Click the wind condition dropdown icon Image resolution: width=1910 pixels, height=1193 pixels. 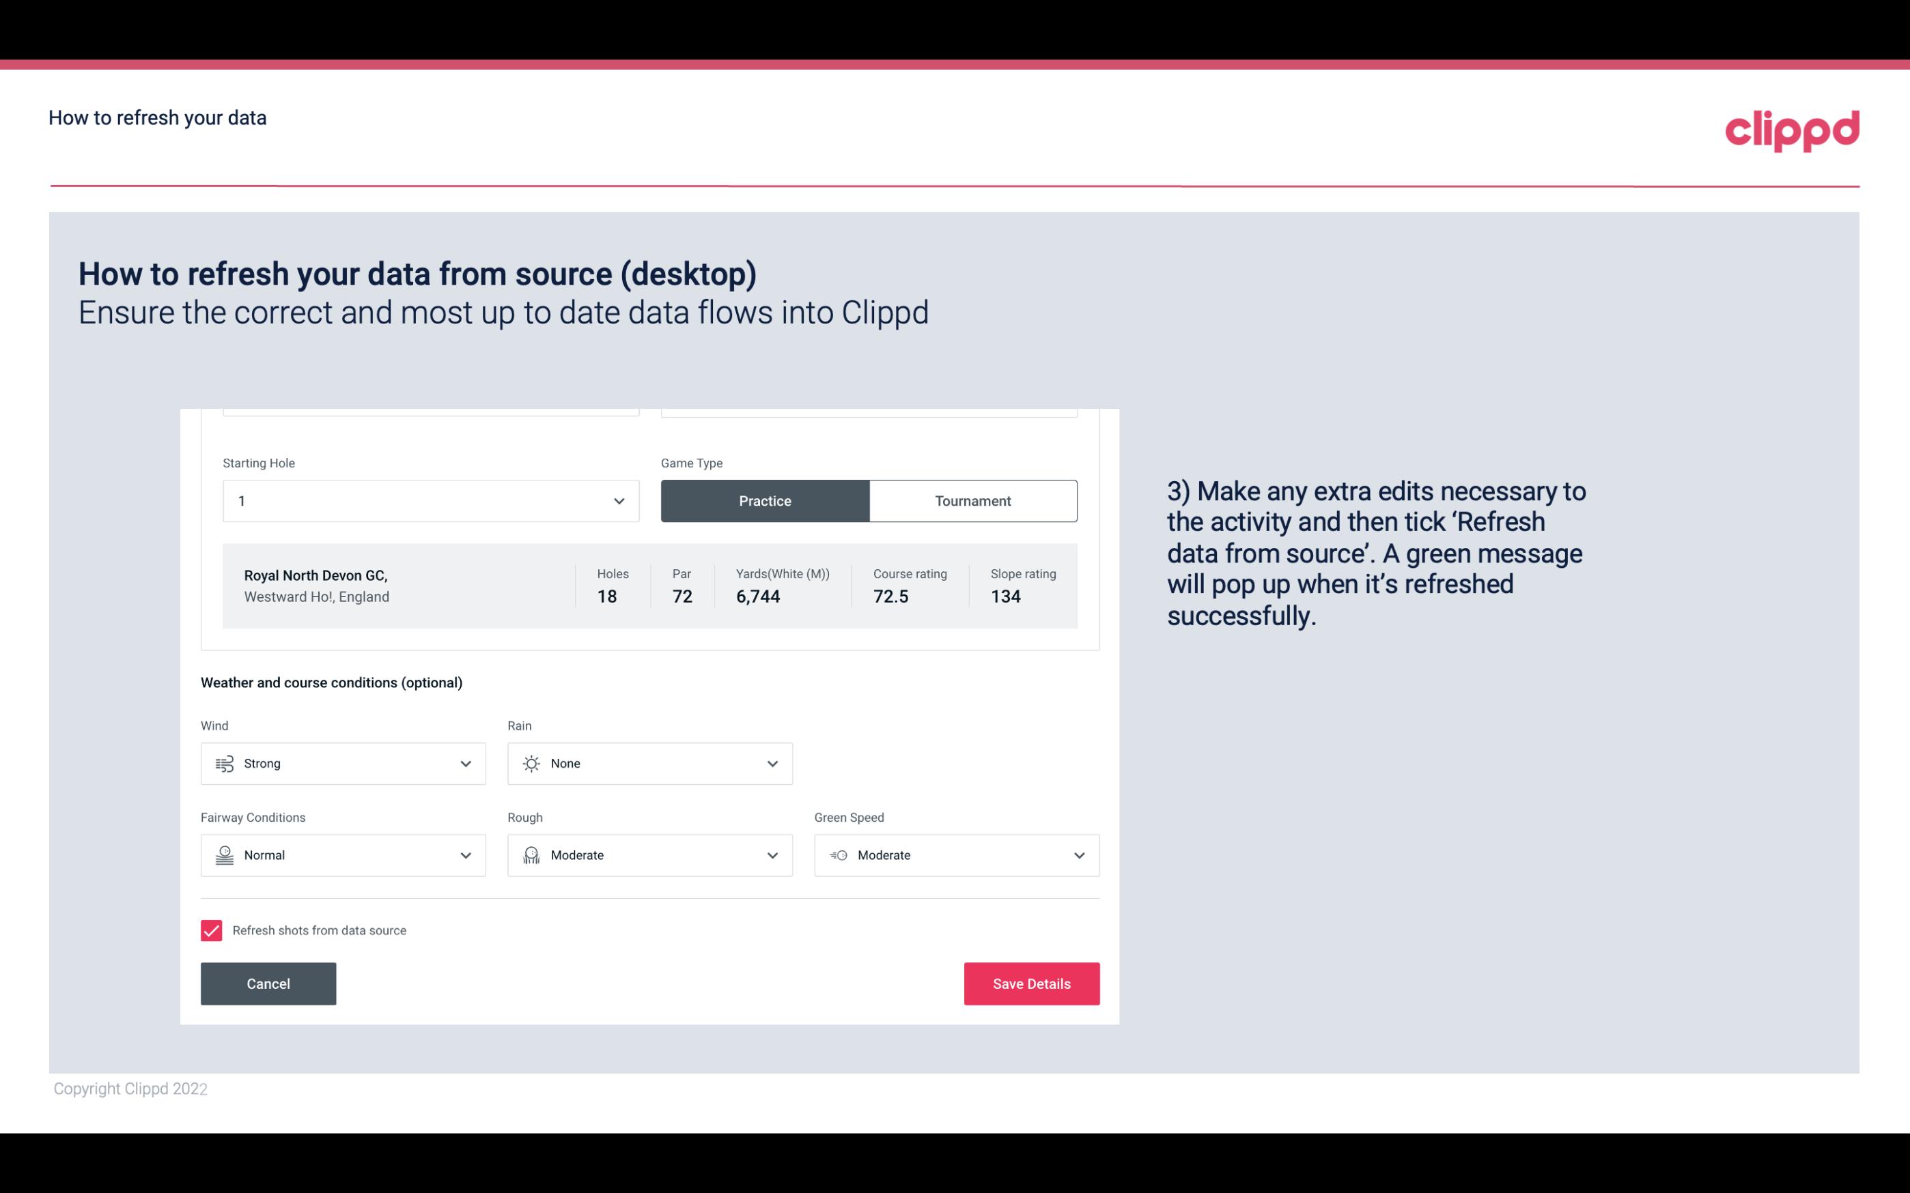[465, 763]
